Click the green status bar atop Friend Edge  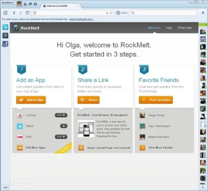point(203,25)
